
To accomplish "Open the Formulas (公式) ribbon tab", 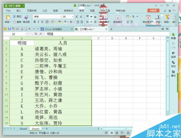I will tap(45, 11).
